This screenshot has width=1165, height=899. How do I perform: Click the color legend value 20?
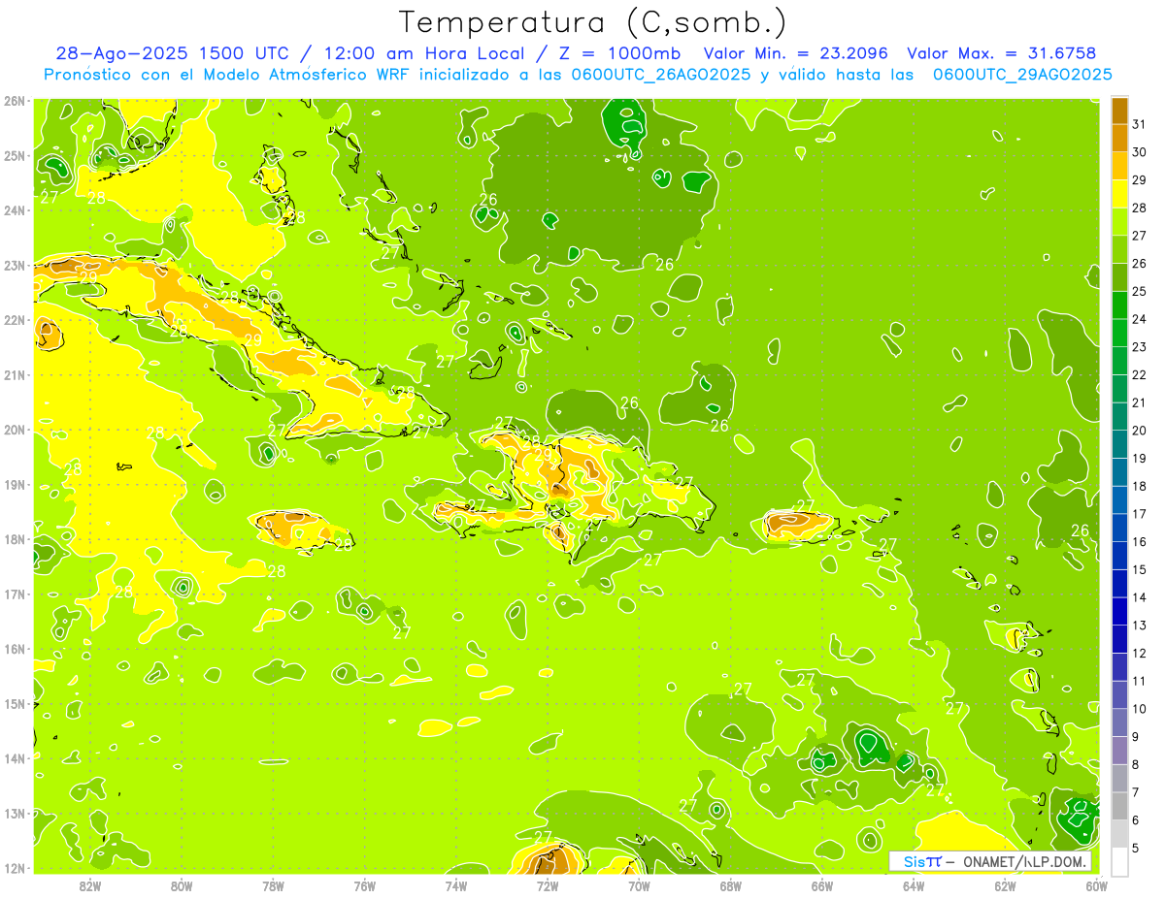tap(1139, 431)
